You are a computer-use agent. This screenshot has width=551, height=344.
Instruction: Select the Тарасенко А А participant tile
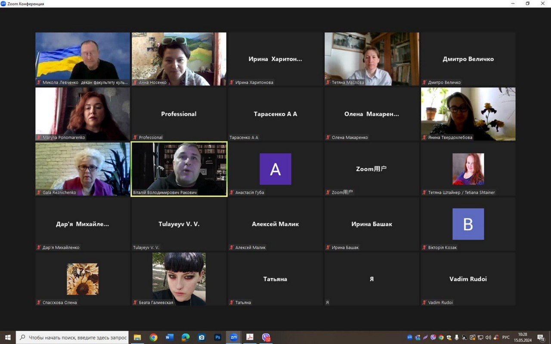point(275,114)
